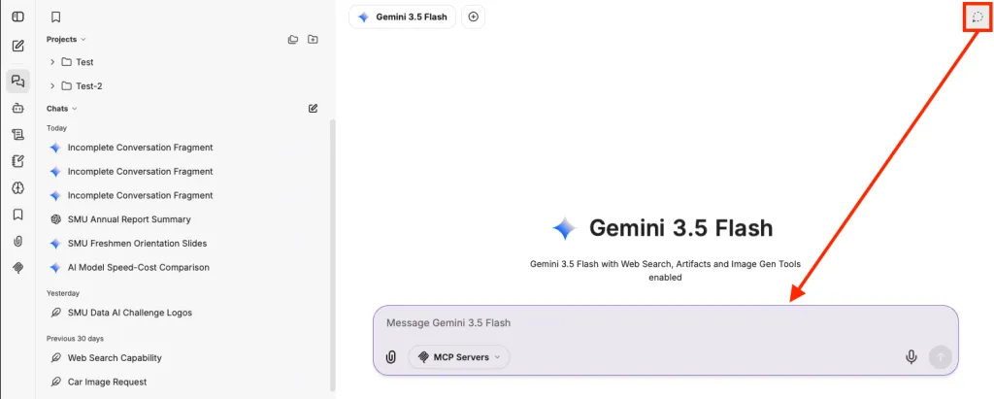Toggle the temporary chat icon in the top-right
This screenshot has height=399, width=994.
977,17
